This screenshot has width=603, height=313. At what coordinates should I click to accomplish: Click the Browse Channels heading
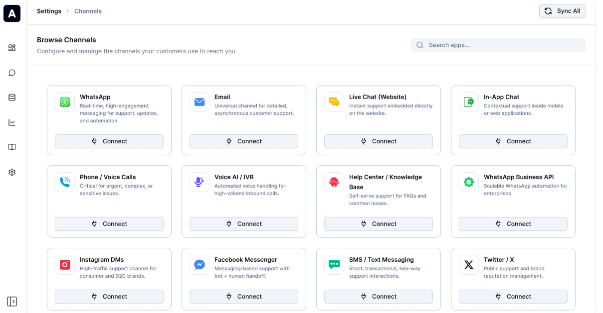(66, 40)
